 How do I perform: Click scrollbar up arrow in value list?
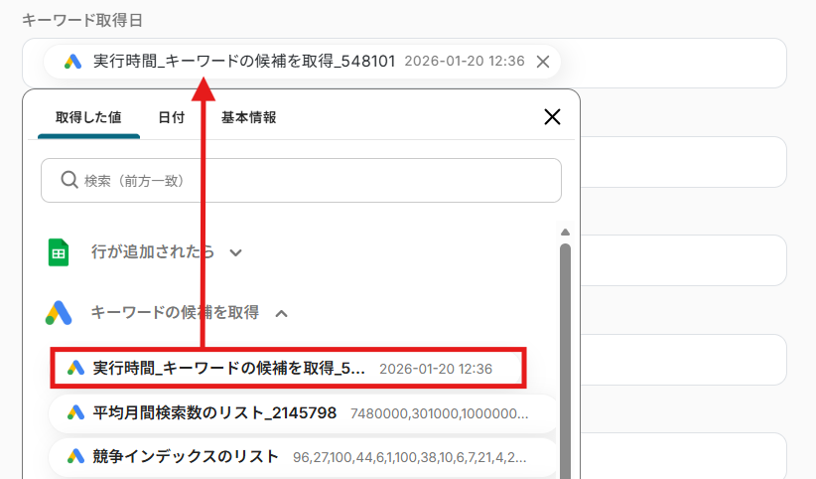565,232
